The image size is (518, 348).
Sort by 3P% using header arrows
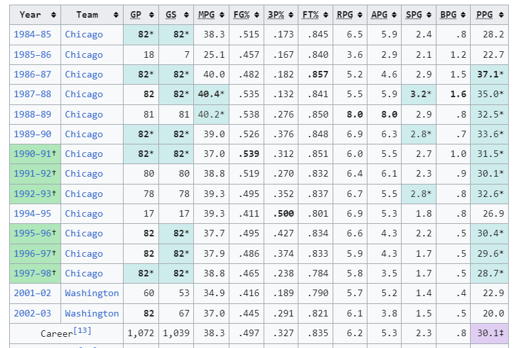pos(291,15)
